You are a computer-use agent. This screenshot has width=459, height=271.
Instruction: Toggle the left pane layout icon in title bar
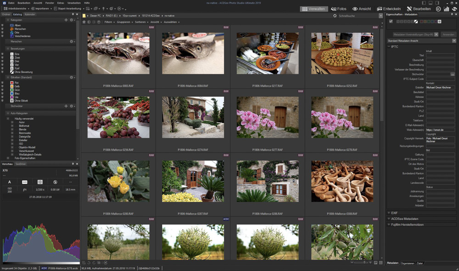click(x=424, y=3)
